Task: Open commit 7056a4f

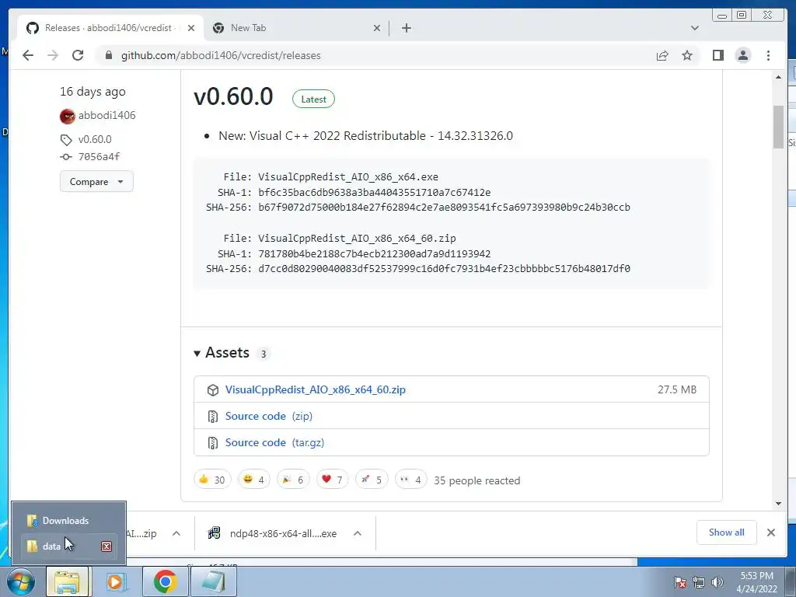Action: 99,156
